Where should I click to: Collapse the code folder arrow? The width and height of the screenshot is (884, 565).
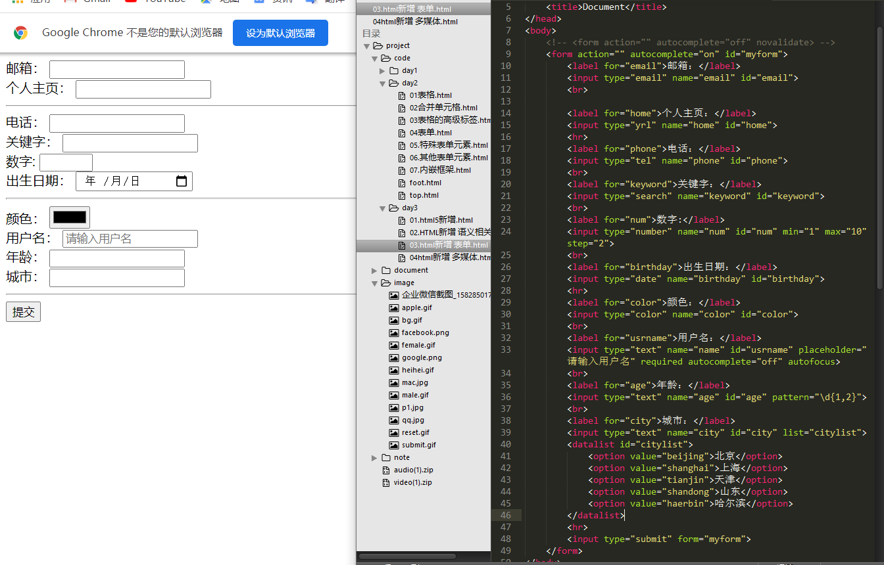[374, 58]
